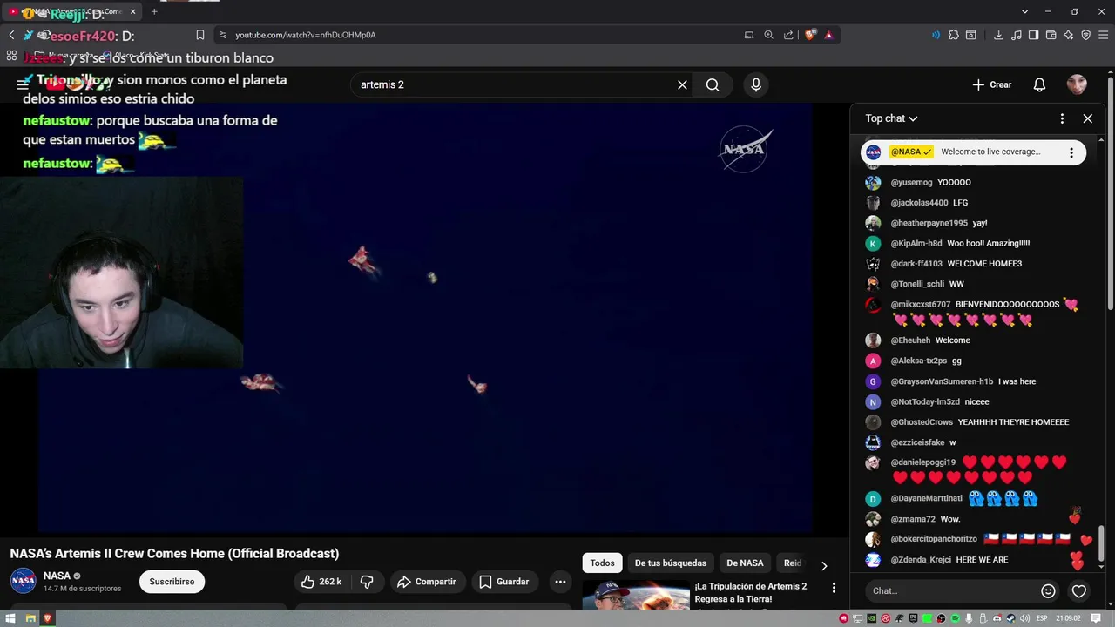1115x627 pixels.
Task: Expand the Top chat mode dropdown
Action: [x=891, y=118]
